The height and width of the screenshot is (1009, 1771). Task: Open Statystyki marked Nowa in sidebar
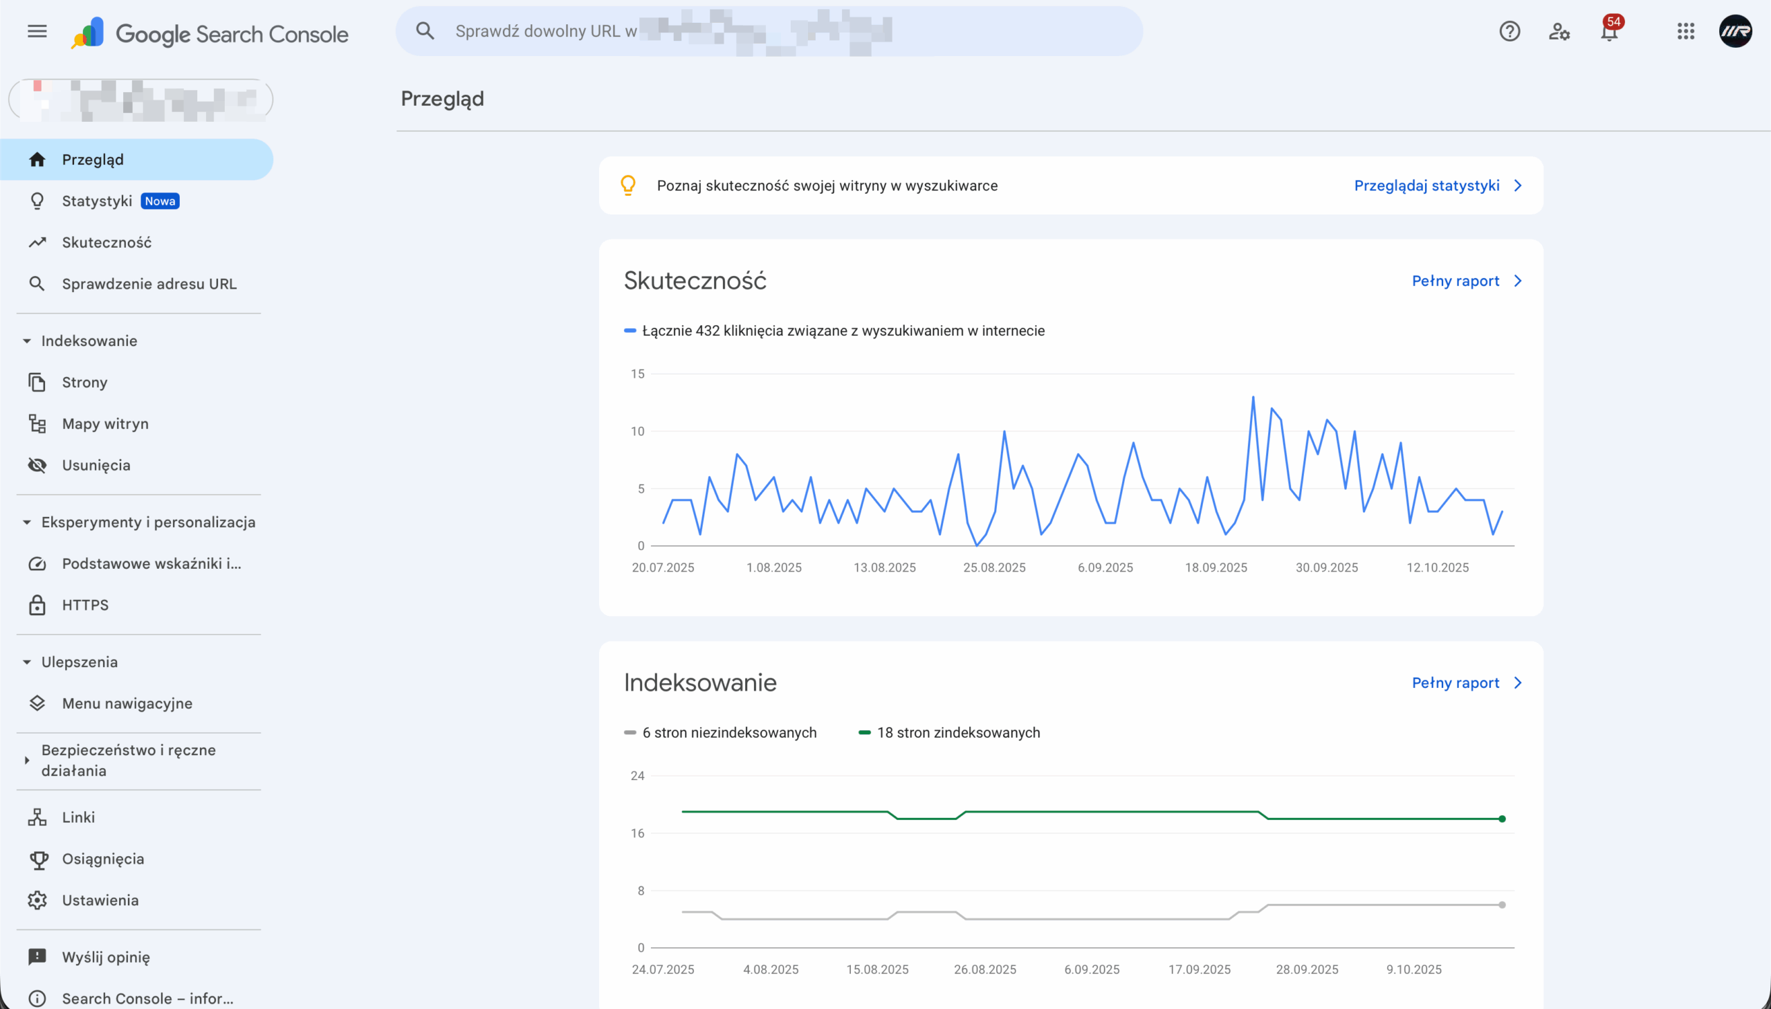(x=97, y=201)
